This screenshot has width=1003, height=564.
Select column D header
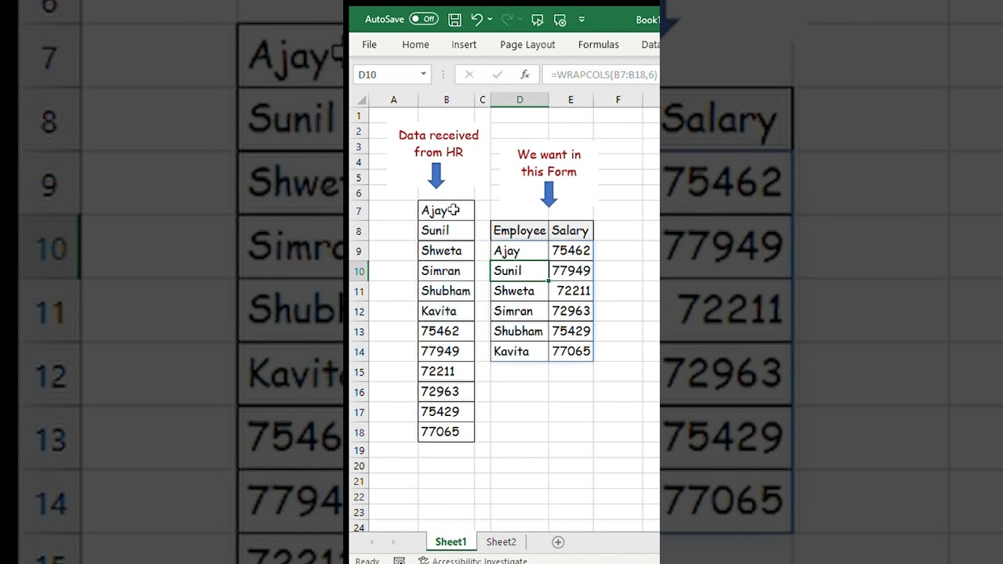pyautogui.click(x=520, y=99)
